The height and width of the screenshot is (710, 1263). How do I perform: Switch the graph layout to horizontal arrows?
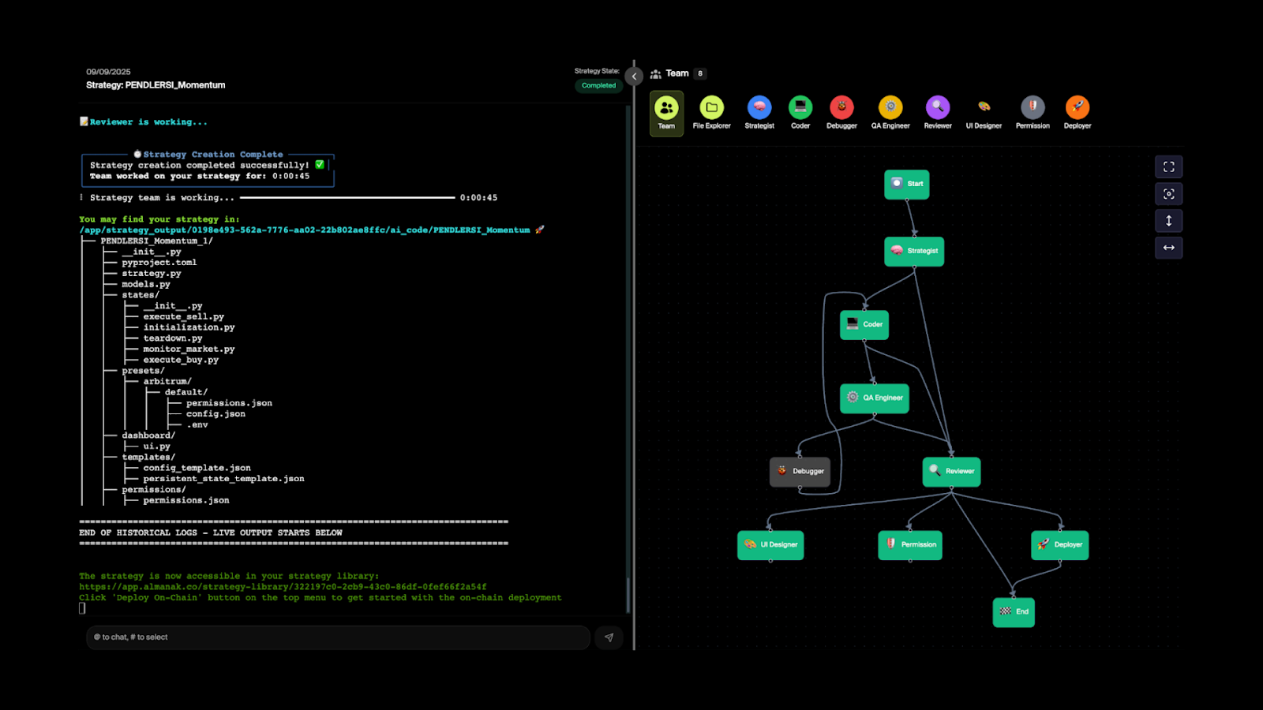pos(1169,248)
